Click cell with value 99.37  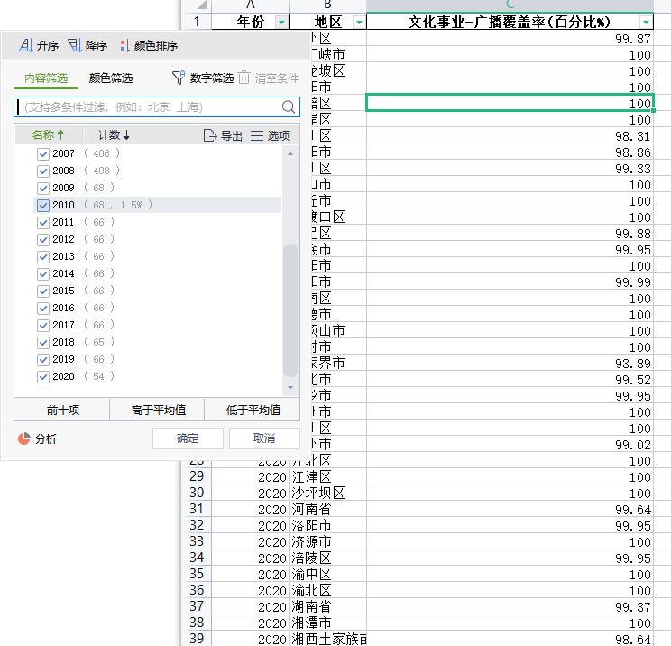(510, 606)
